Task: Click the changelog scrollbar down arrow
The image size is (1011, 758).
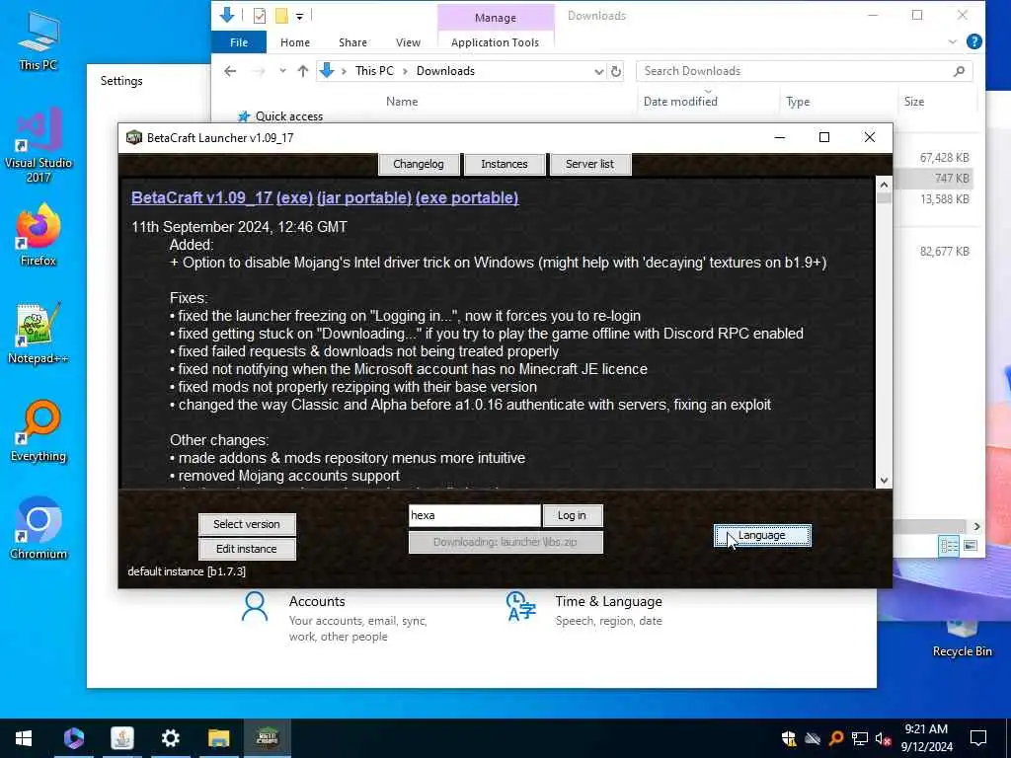Action: [884, 481]
